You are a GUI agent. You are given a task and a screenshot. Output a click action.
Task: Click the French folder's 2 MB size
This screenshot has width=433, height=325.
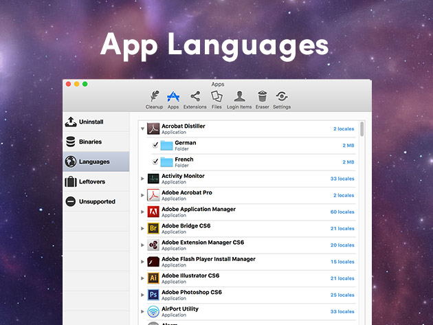point(348,161)
